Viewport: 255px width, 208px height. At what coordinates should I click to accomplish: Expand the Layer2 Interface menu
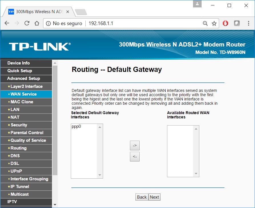click(26, 86)
